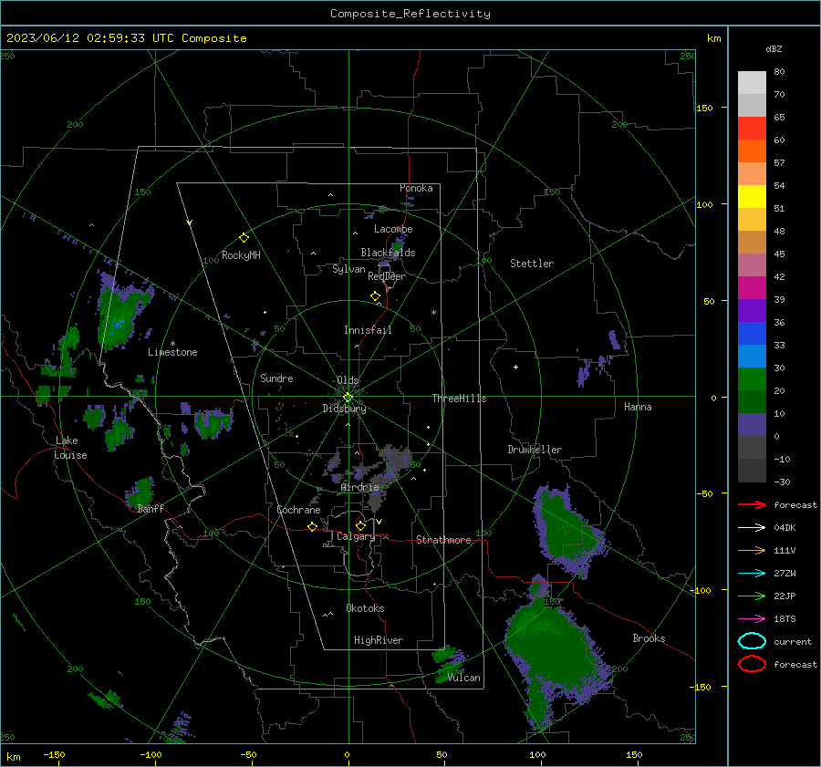Click the cyan current ellipse legend icon
Image resolution: width=821 pixels, height=767 pixels.
(752, 641)
